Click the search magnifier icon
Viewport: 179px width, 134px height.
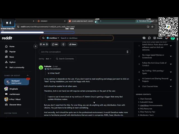[x=43, y=38]
